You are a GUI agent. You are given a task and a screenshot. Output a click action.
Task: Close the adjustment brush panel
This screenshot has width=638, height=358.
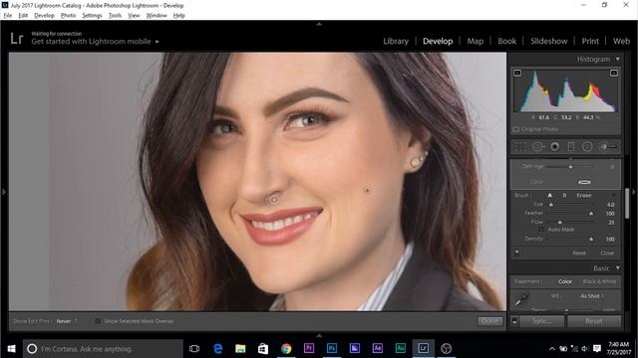[607, 253]
